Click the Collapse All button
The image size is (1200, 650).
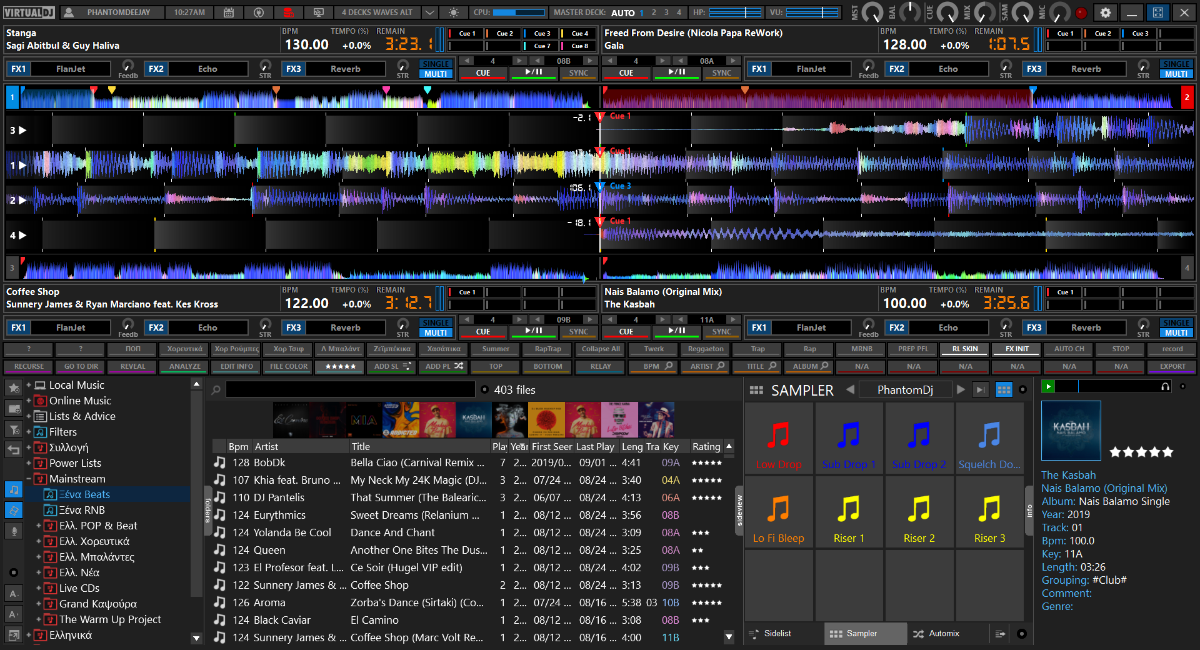[x=601, y=349]
